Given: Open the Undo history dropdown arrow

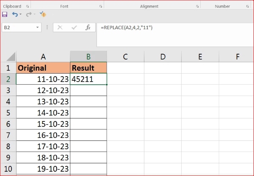Looking at the screenshot, I should tap(21, 14).
